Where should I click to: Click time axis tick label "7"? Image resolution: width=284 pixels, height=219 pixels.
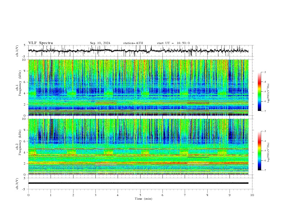click(185, 195)
